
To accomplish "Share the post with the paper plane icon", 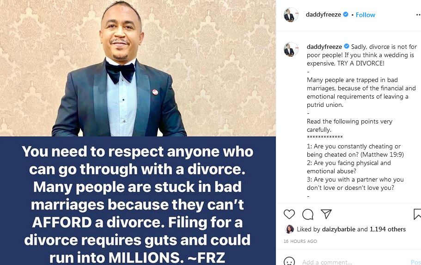I will 326,214.
